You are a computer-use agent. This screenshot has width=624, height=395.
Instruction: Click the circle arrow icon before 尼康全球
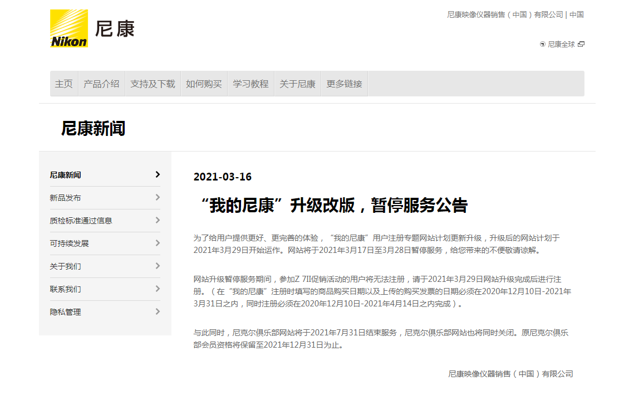click(543, 44)
